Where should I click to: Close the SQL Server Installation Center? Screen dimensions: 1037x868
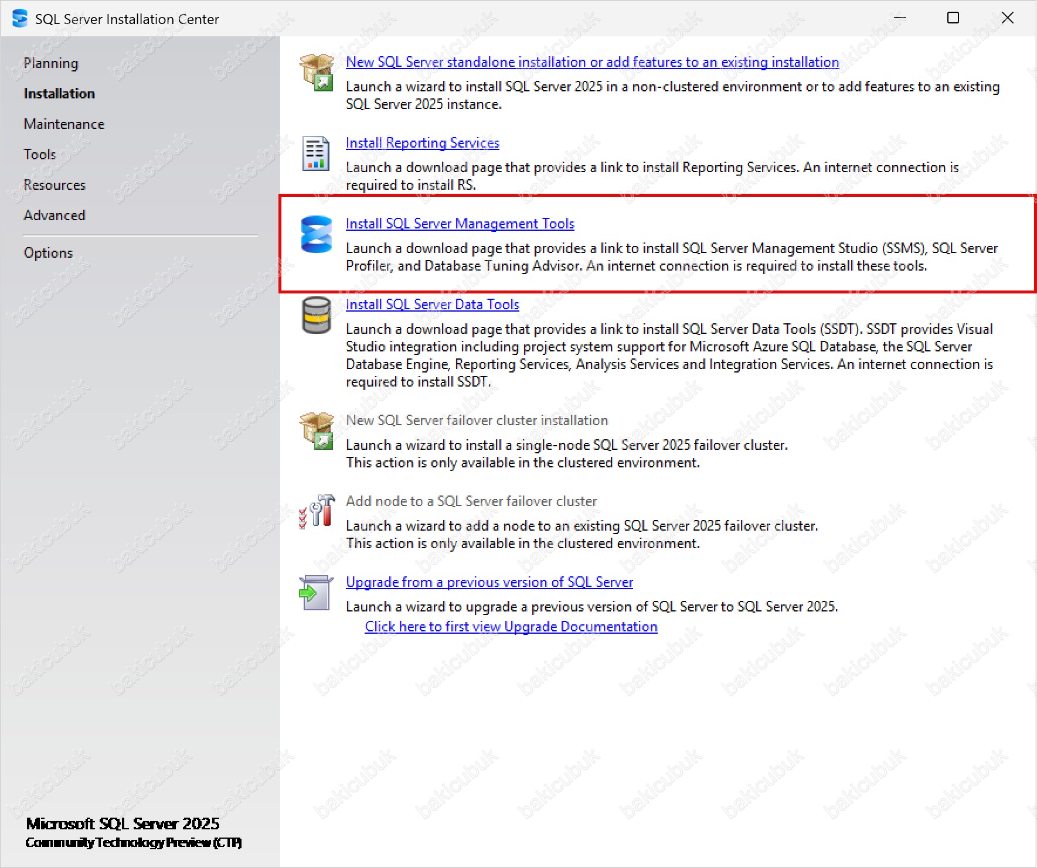[1008, 18]
